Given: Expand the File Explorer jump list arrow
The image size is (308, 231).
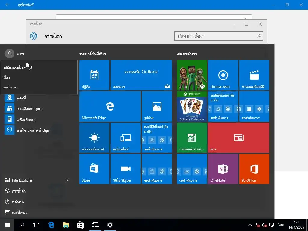Looking at the screenshot, I should [x=68, y=180].
